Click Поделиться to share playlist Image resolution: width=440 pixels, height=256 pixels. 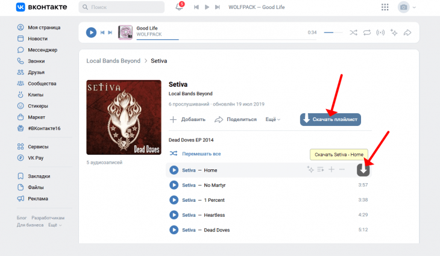click(x=236, y=119)
